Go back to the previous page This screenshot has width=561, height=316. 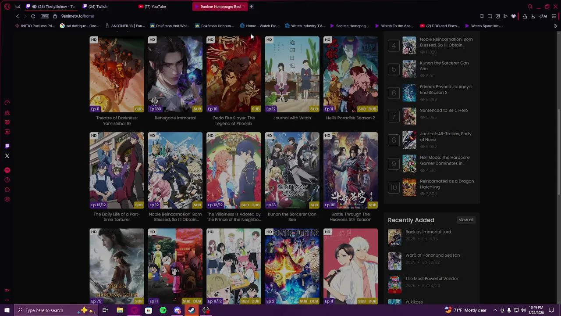(x=18, y=16)
